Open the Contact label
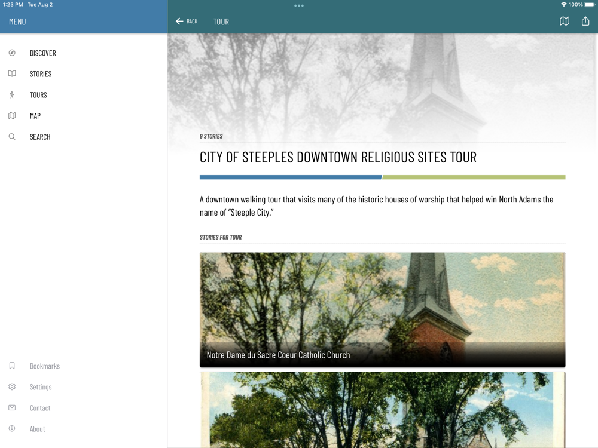Viewport: 598px width, 448px height. 40,408
